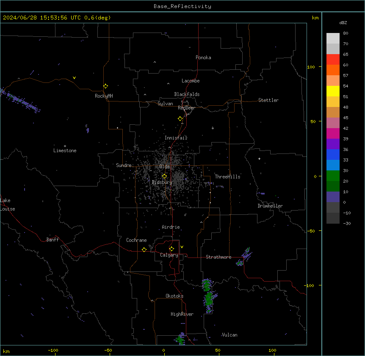Select the yellow diamond marker below Cochrane
The width and height of the screenshot is (365, 356).
tap(144, 249)
